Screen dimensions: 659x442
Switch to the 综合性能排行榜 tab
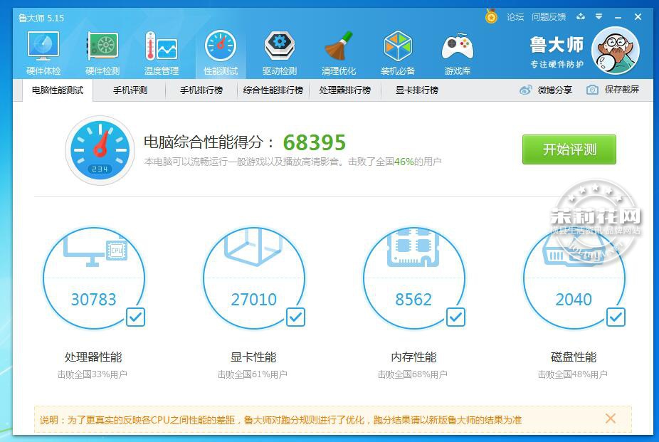tap(273, 90)
